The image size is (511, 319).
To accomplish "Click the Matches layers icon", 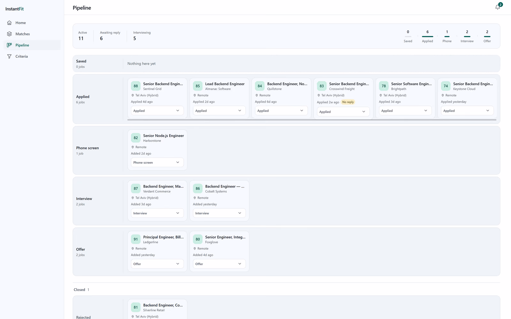I will click(x=9, y=34).
